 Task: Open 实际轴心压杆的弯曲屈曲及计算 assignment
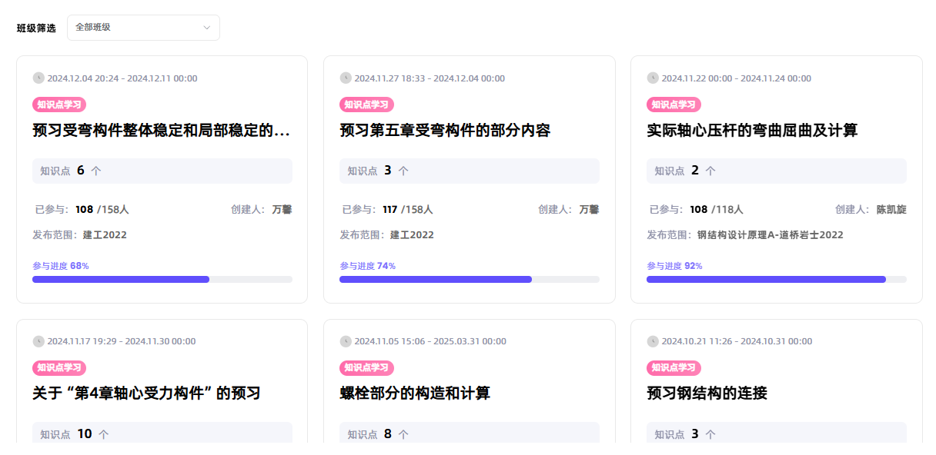[x=751, y=131]
